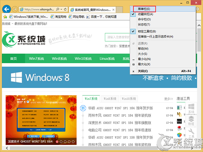Toggle 锁定工具栏(B) checked option

click(x=163, y=31)
